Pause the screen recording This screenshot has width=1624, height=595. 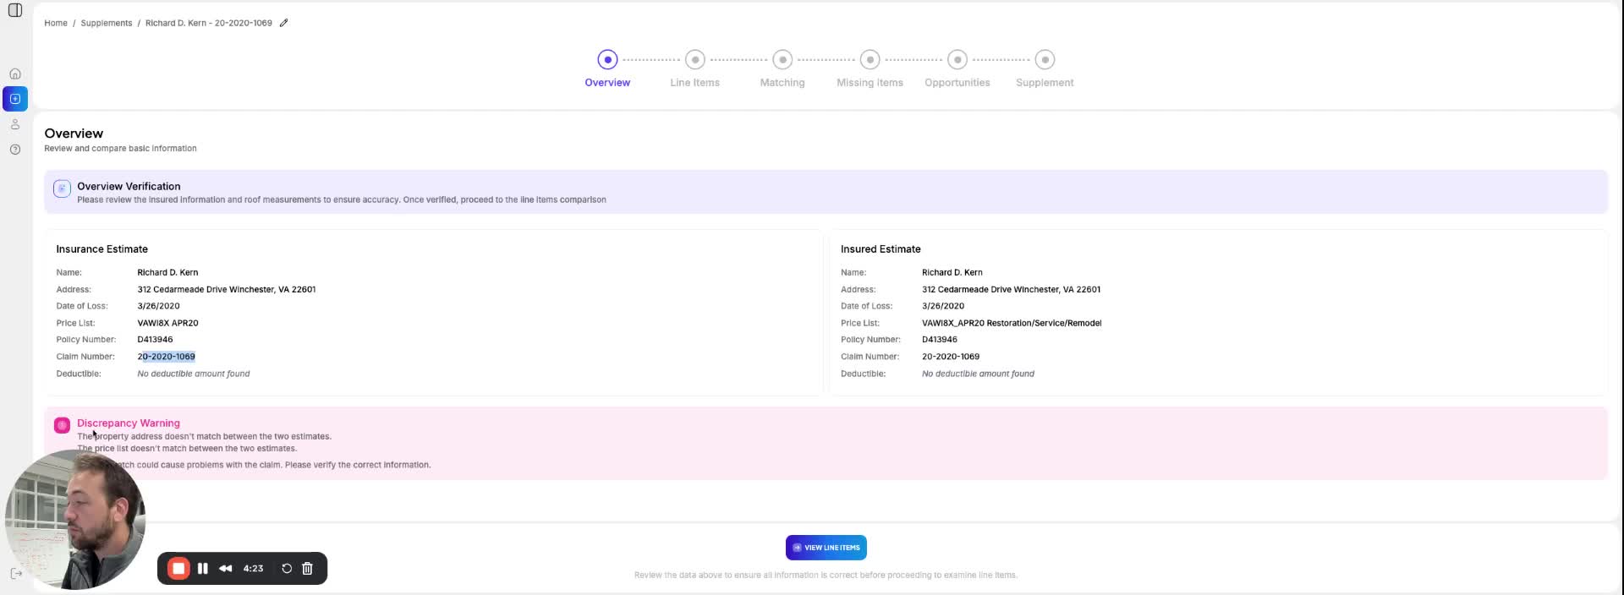point(203,569)
